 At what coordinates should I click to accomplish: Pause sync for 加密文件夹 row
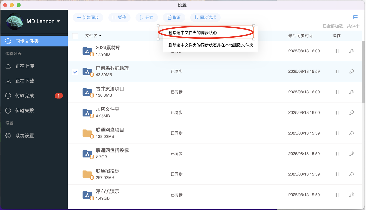point(338,112)
